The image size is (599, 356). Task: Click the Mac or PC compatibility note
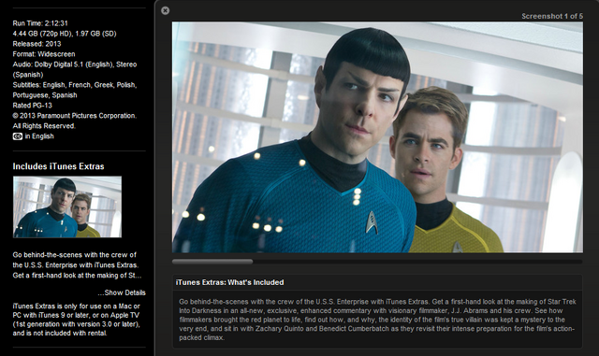[x=77, y=320]
